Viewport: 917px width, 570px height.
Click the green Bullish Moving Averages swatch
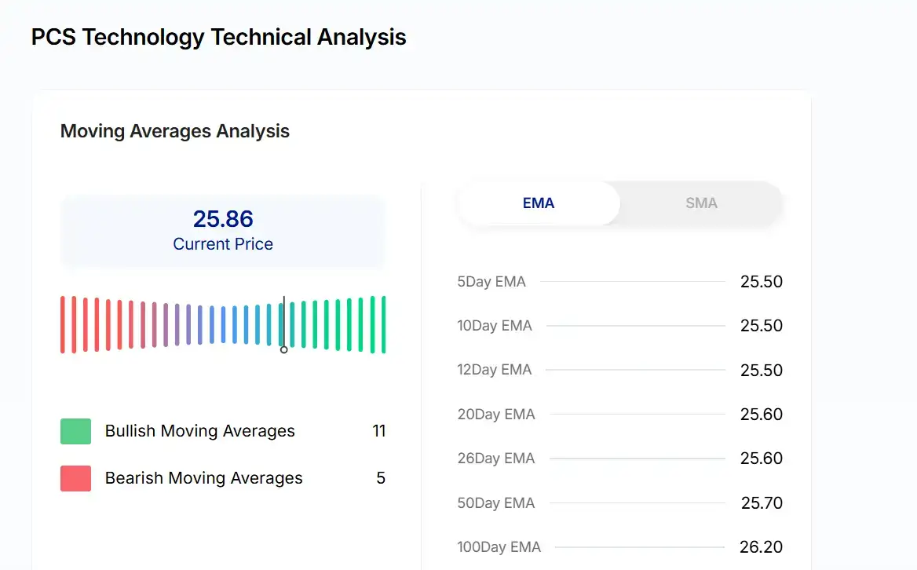[75, 431]
